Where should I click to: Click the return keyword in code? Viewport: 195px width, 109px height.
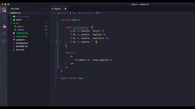pos(69,53)
